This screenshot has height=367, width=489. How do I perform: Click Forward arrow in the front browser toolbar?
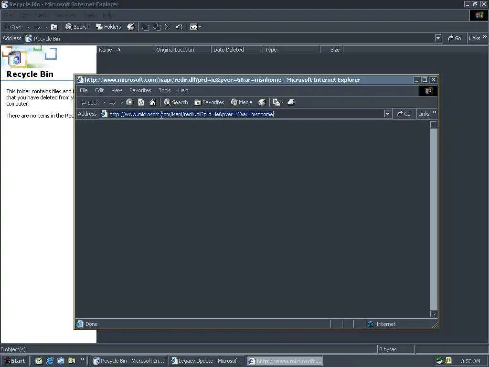113,102
